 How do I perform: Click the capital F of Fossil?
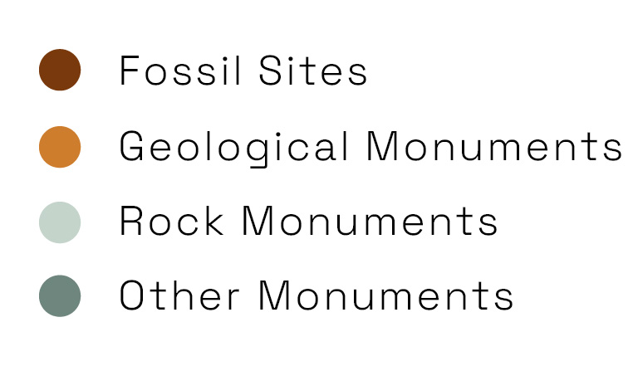tap(130, 71)
